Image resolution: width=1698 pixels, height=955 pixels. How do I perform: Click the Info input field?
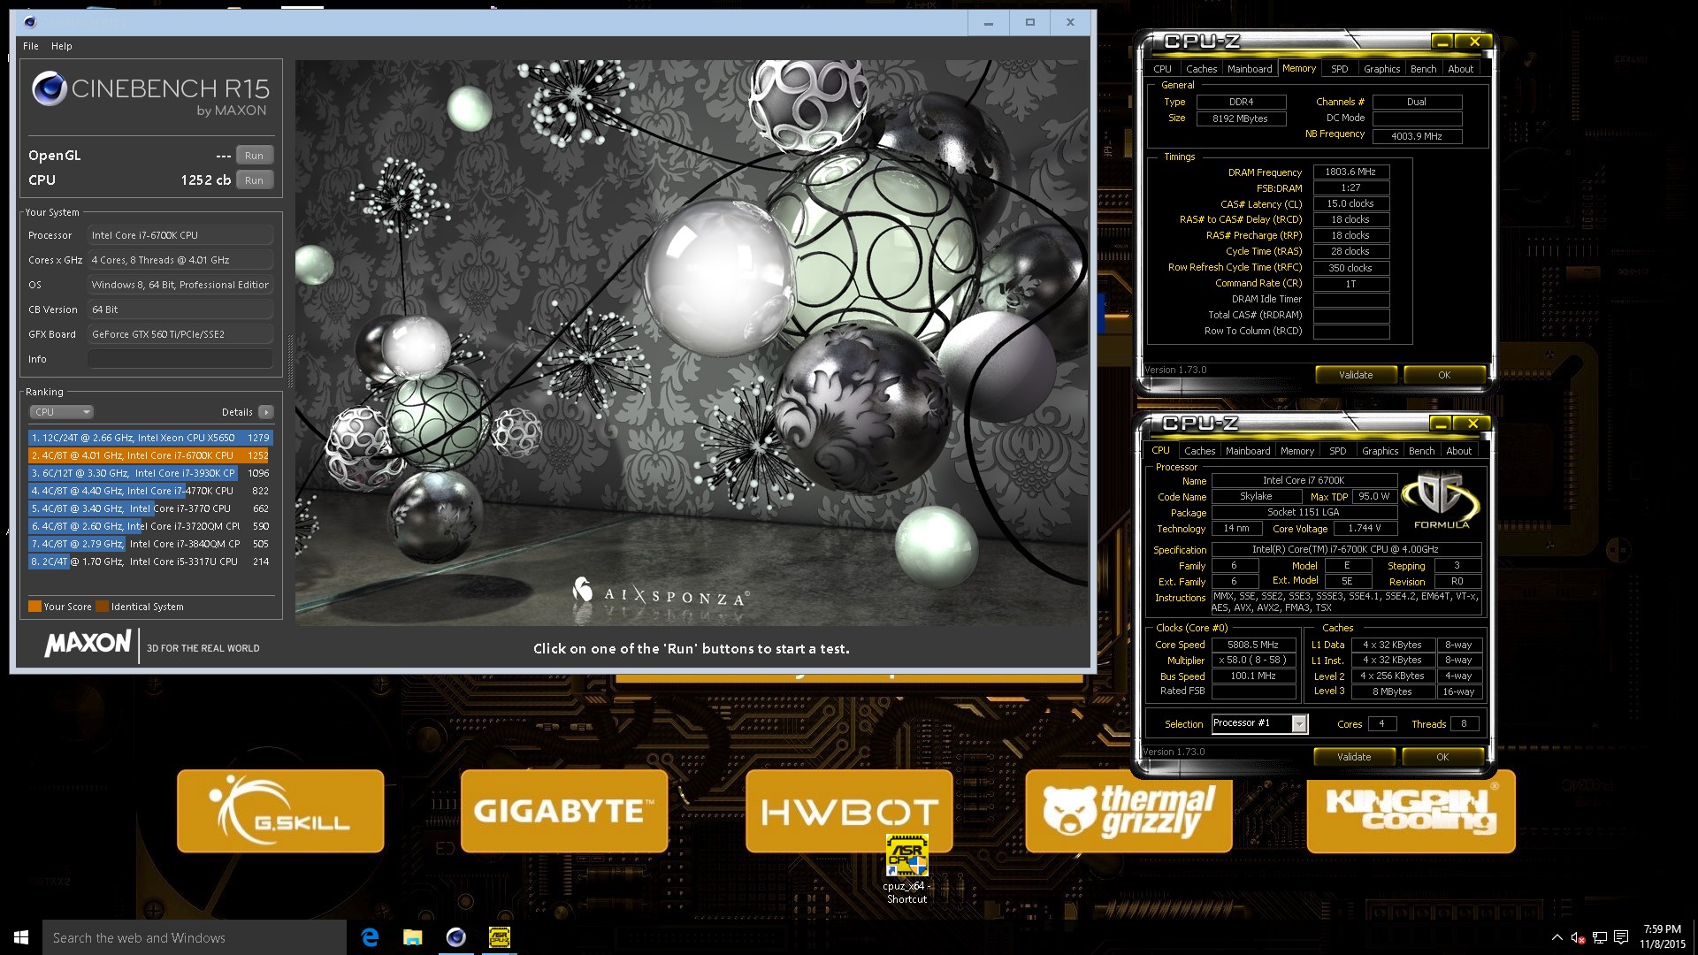(180, 359)
